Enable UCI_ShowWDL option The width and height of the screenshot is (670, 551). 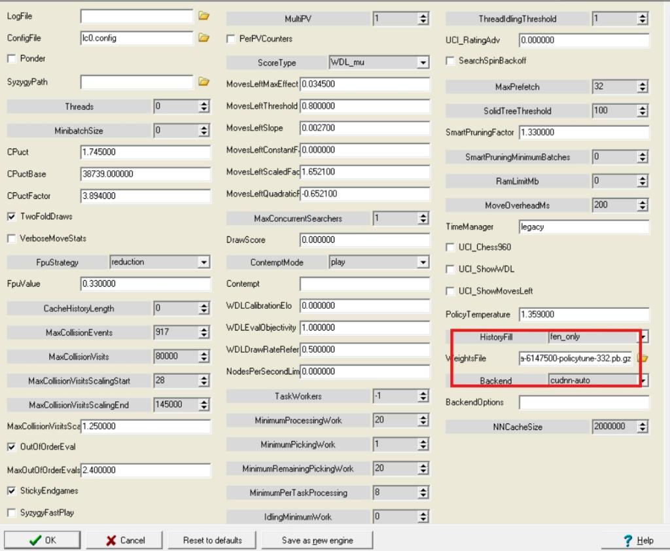click(x=450, y=269)
